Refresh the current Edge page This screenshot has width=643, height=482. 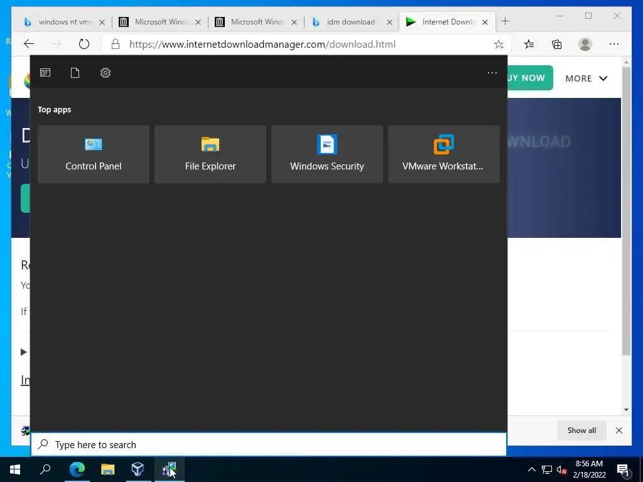84,44
